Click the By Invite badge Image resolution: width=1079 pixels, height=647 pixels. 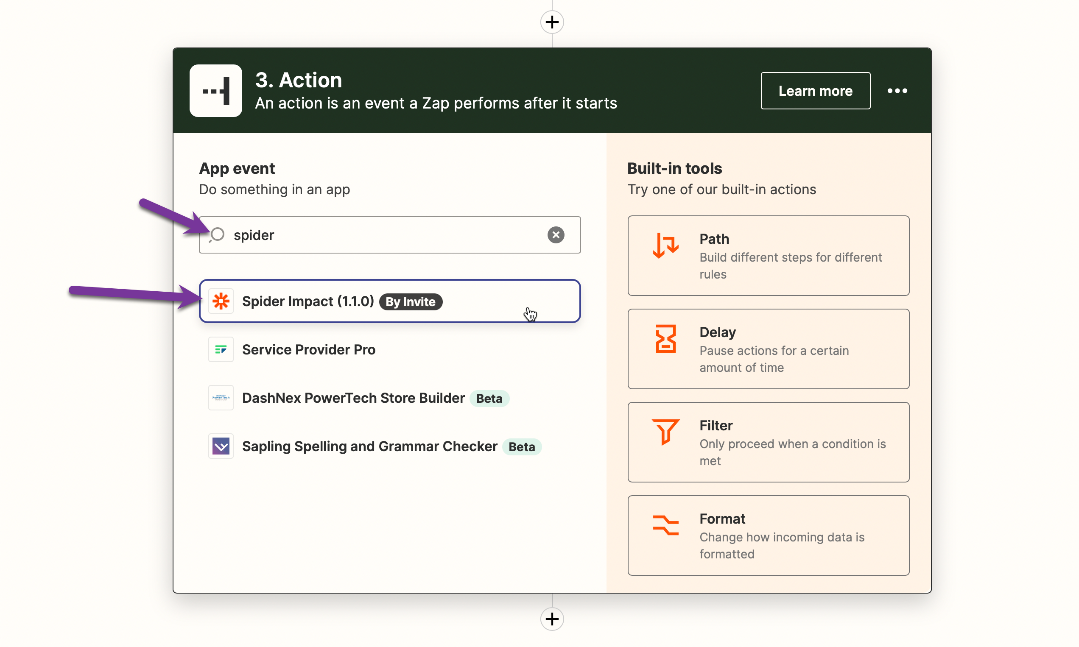click(411, 301)
